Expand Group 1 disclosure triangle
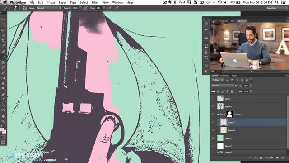289x163 pixels. click(218, 152)
